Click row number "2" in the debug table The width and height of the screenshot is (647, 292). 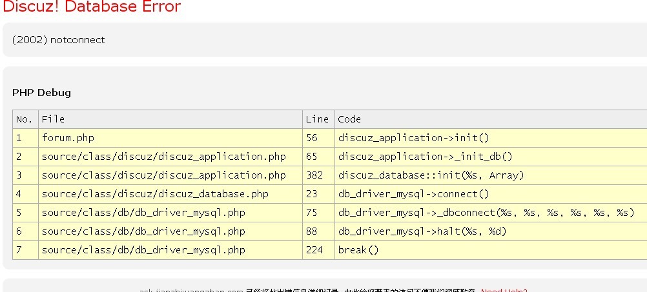(x=25, y=157)
